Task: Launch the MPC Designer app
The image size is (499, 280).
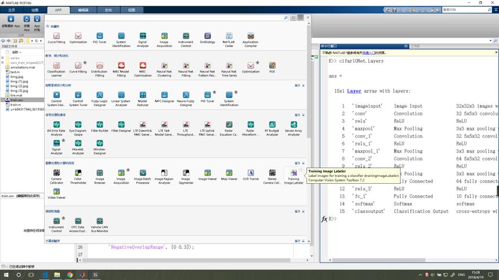Action: coord(164,97)
